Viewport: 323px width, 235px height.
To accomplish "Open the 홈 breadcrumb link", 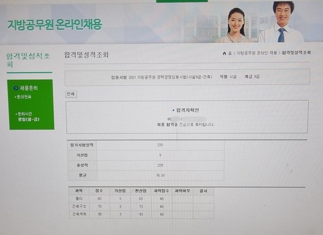I will pyautogui.click(x=230, y=53).
